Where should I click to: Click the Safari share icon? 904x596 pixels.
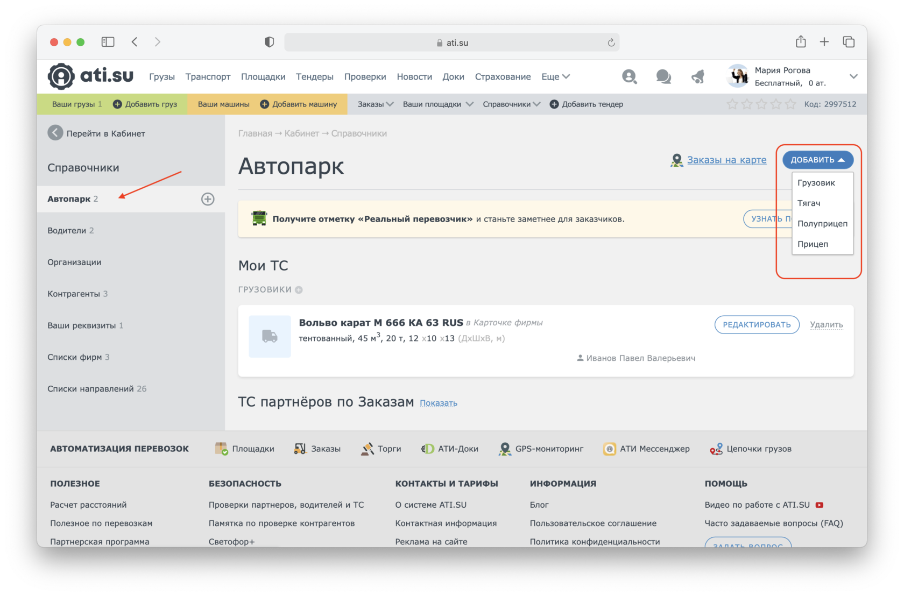pos(801,41)
